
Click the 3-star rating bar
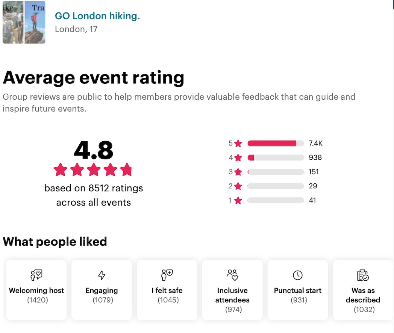(x=276, y=172)
